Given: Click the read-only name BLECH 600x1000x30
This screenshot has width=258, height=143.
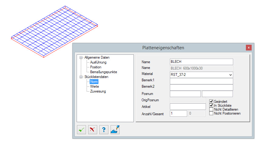Looking at the screenshot, I should (x=201, y=68).
